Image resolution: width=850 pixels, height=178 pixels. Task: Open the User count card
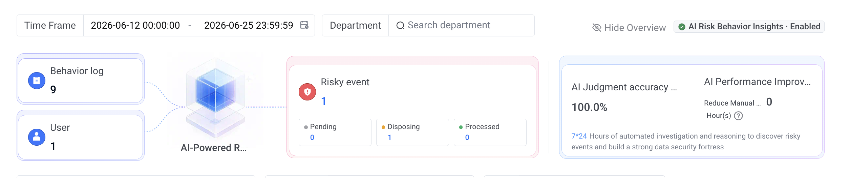point(81,137)
